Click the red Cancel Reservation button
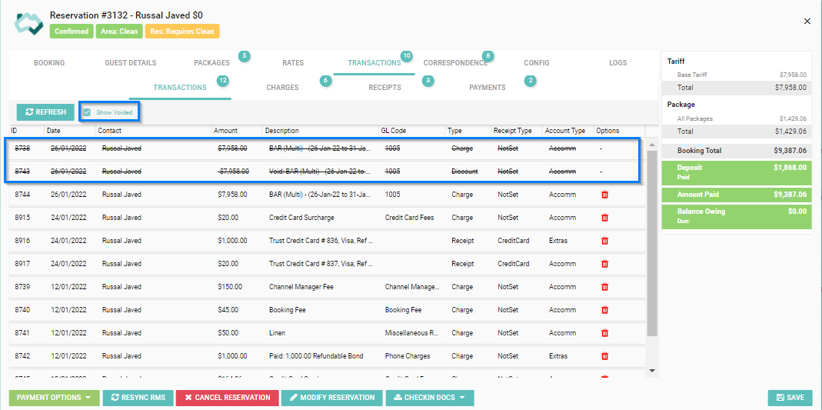This screenshot has width=822, height=410. tap(226, 398)
